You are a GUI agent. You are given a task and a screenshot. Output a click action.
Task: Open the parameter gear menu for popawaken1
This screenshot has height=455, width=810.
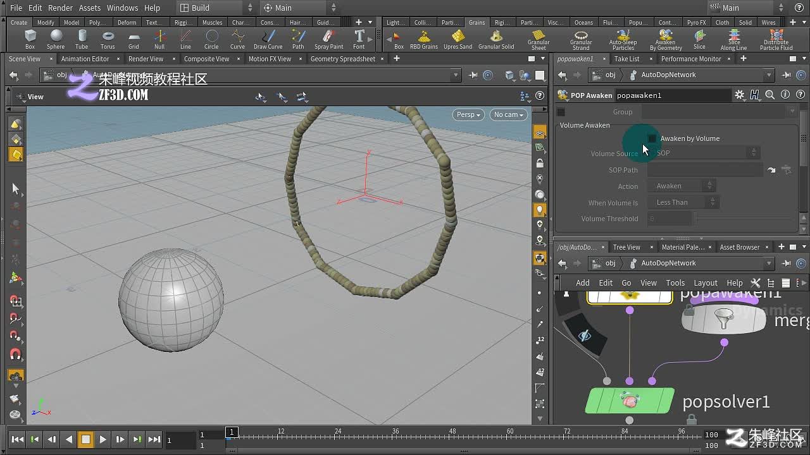coord(740,95)
